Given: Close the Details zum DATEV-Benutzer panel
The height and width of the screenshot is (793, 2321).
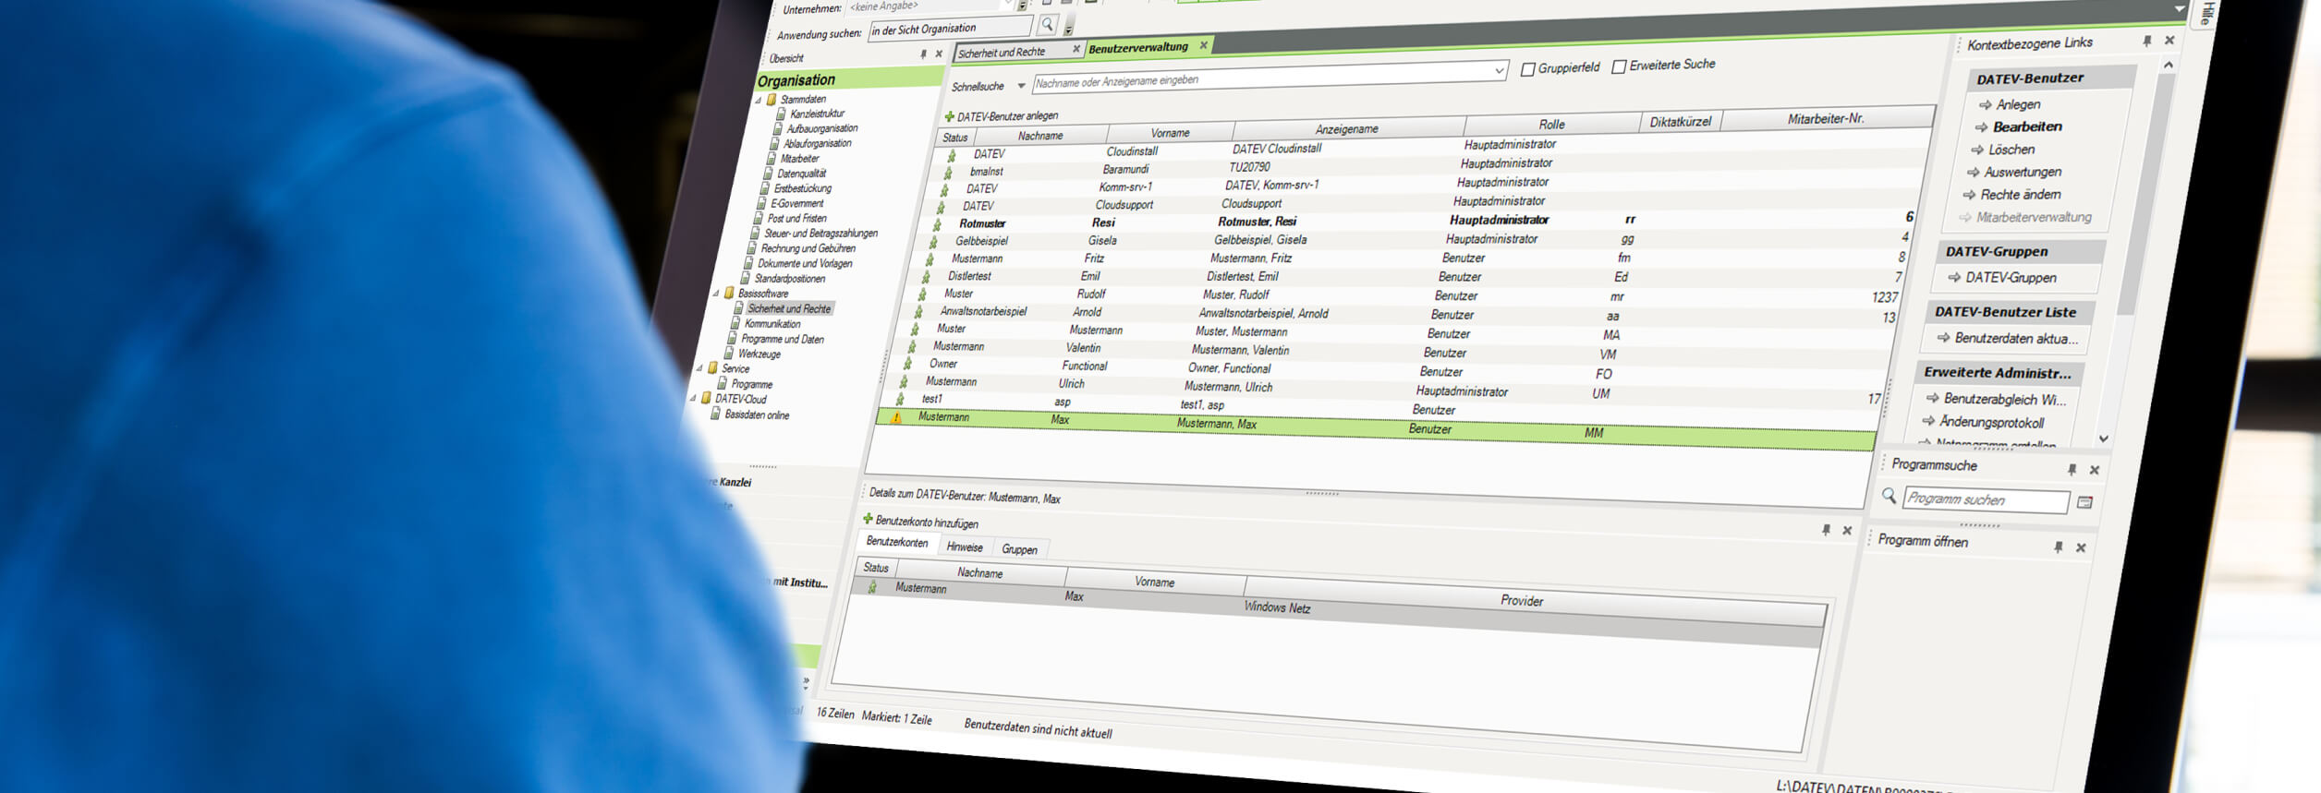Looking at the screenshot, I should pyautogui.click(x=1847, y=530).
